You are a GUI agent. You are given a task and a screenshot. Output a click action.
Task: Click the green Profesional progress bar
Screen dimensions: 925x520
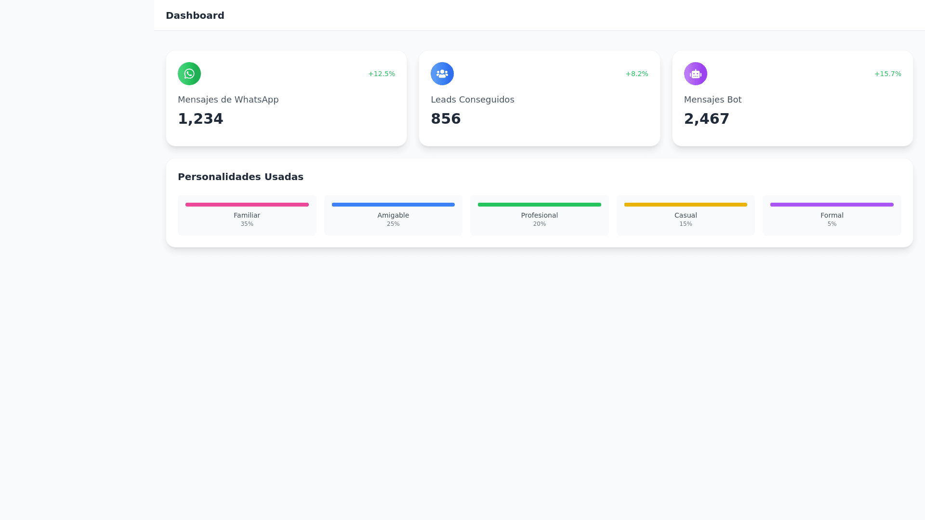click(539, 205)
